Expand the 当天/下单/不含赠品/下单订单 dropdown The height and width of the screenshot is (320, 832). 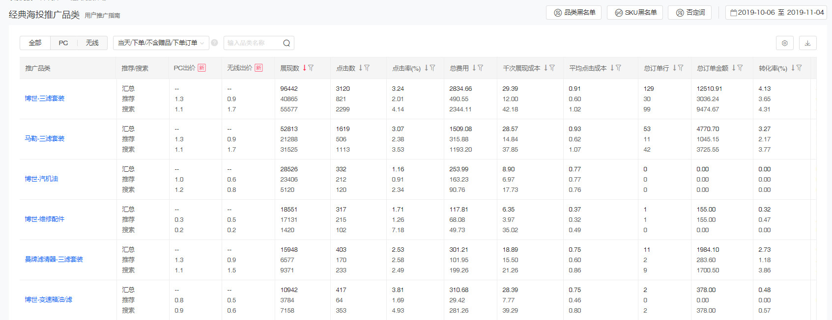(x=161, y=43)
